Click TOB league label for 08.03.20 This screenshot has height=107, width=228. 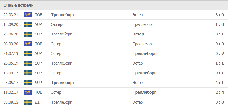click(x=38, y=44)
